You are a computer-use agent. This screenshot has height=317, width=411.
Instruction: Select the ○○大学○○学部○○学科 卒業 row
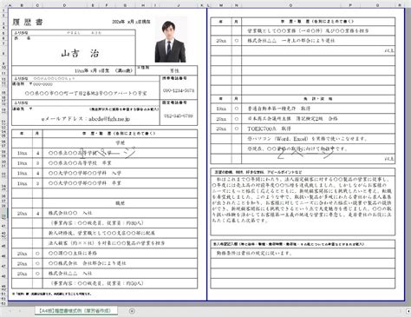pyautogui.click(x=120, y=183)
